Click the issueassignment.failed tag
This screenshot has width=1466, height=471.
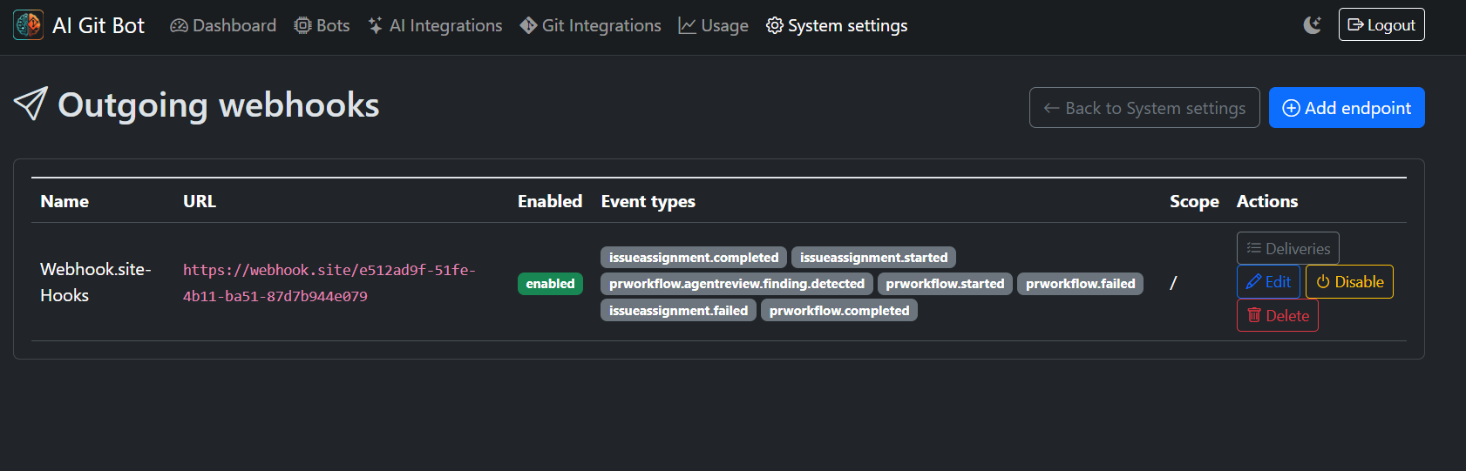[678, 311]
